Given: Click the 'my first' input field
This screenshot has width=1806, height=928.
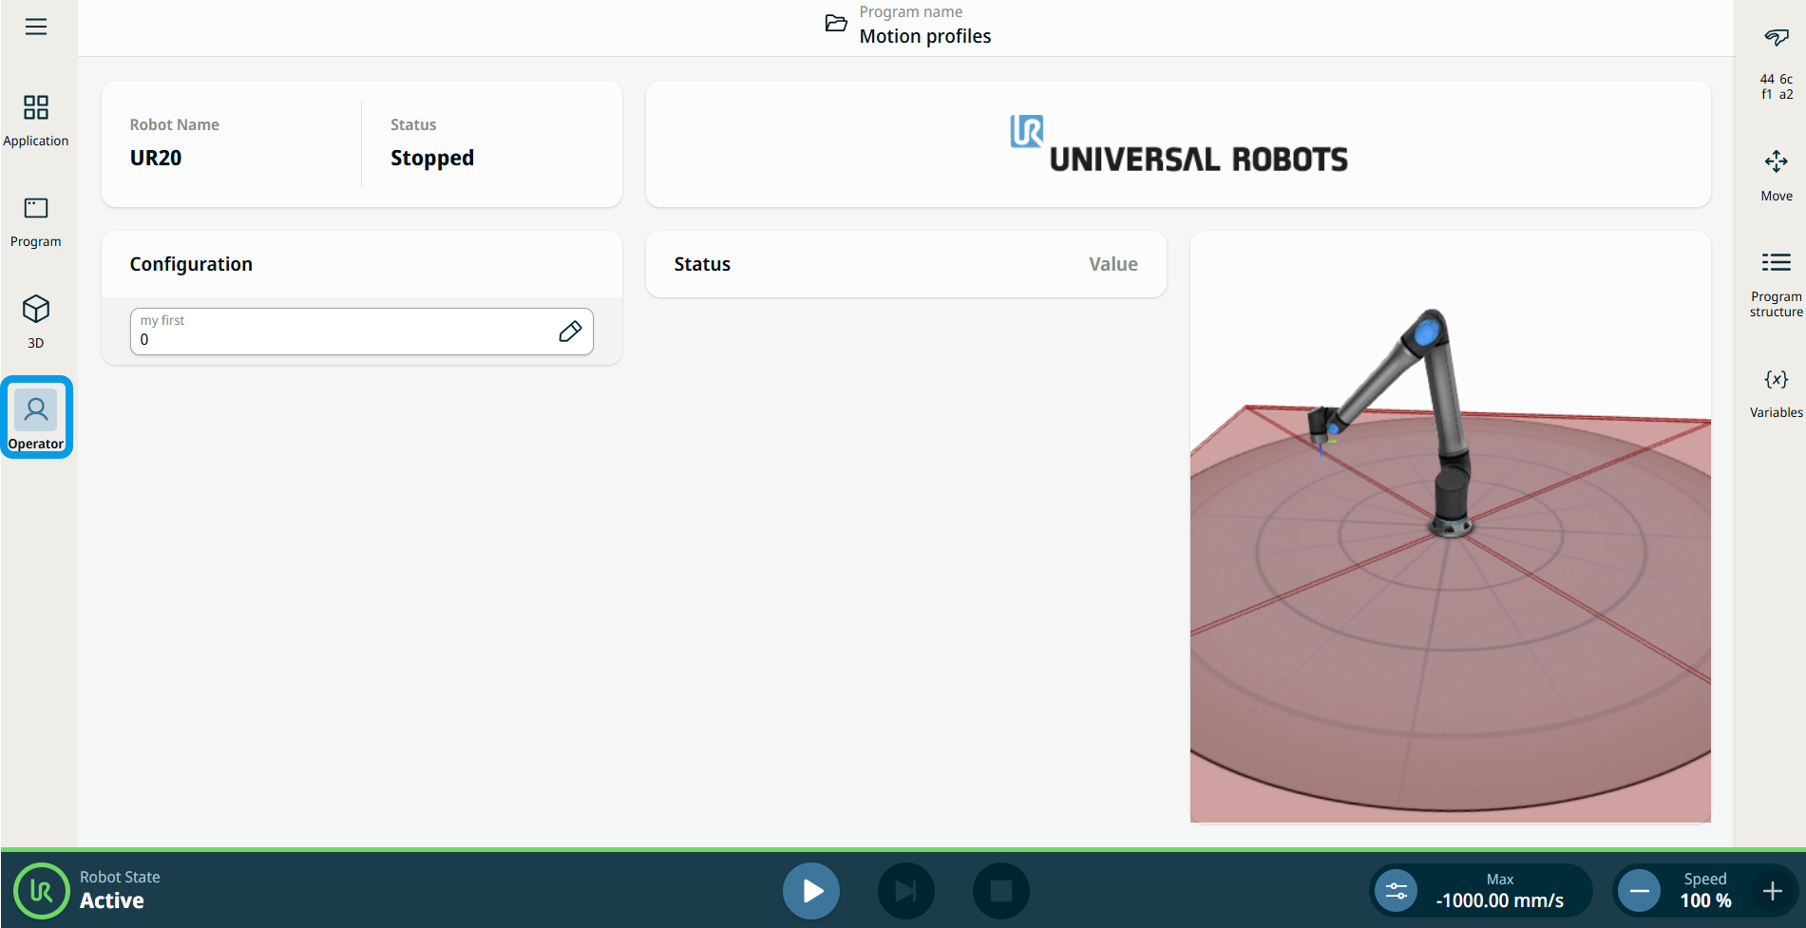Looking at the screenshot, I should click(x=342, y=331).
